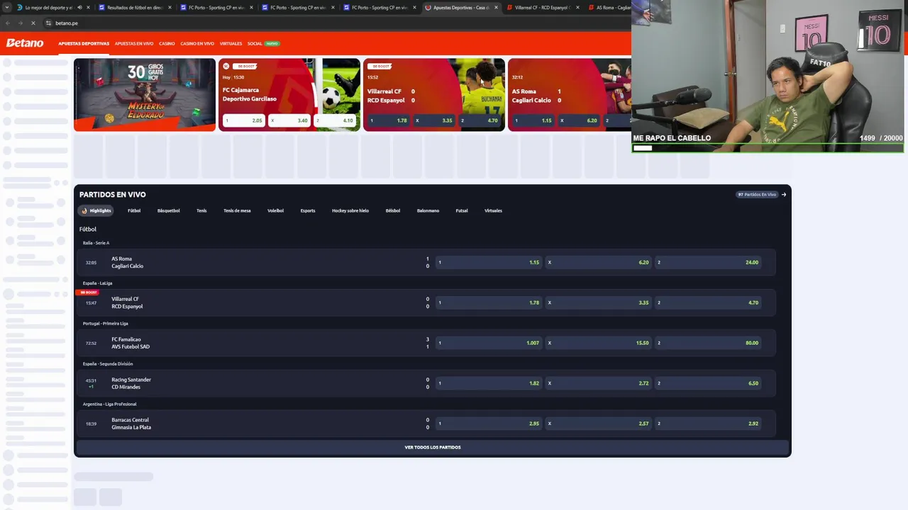Bet RCD Espanyol 4.70 in live list
The image size is (908, 510).
(x=709, y=302)
